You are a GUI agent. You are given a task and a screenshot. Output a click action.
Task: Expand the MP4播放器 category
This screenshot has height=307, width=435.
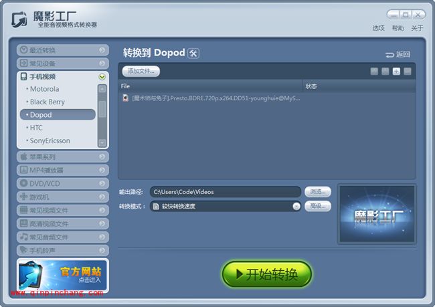pos(102,171)
